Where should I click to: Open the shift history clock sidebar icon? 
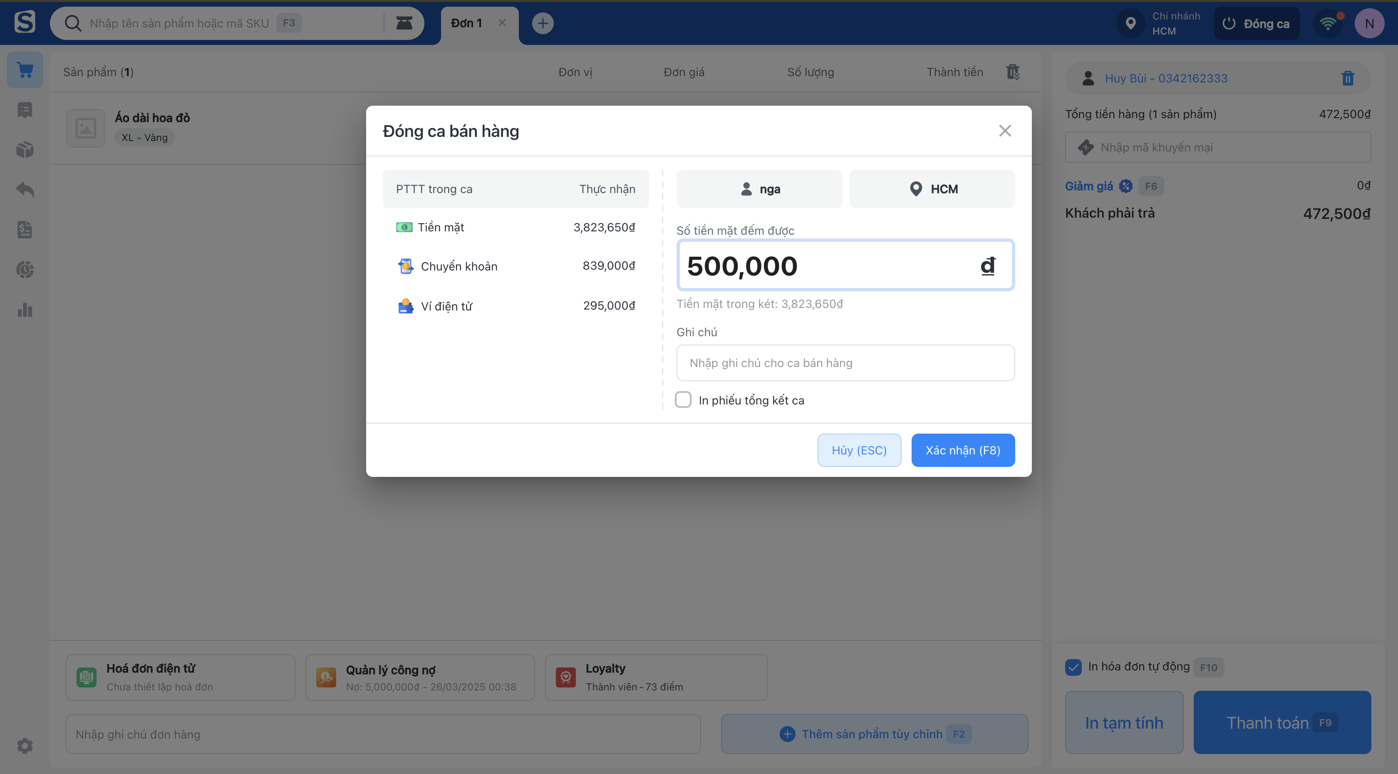pyautogui.click(x=25, y=270)
